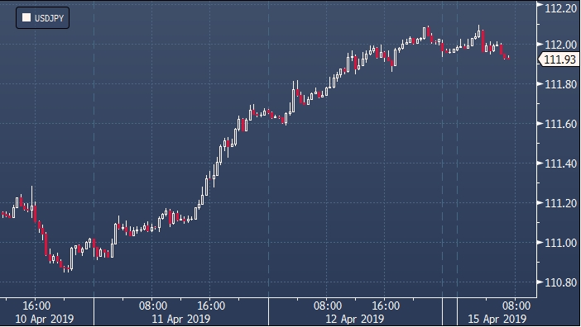
Task: Click the 08:00 time mark on 11 Apr
Action: 152,306
